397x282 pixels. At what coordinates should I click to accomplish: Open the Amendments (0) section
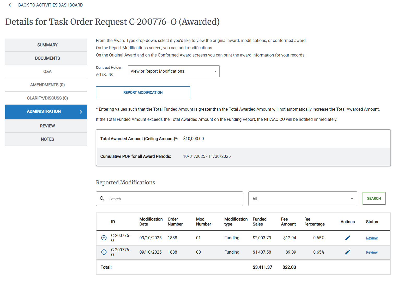pyautogui.click(x=47, y=85)
